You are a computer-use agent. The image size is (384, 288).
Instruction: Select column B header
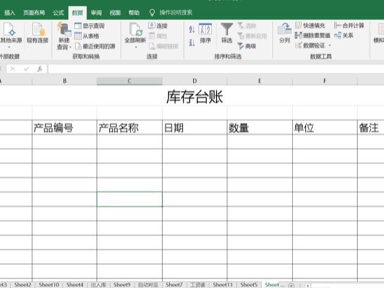(64, 81)
